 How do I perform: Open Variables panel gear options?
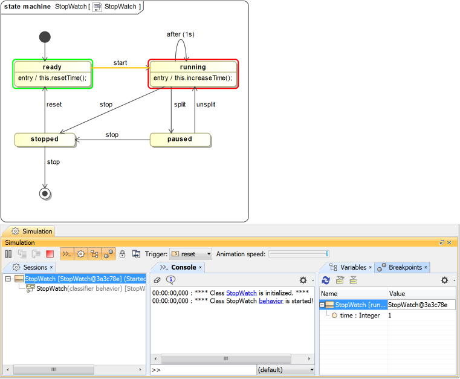(x=444, y=280)
